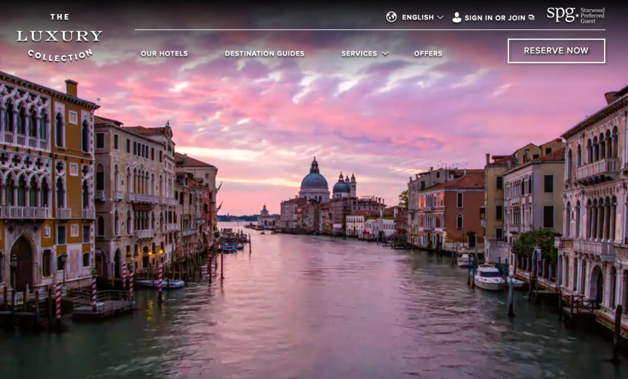Click the Venice canal hero image
The height and width of the screenshot is (379, 628).
tap(314, 245)
